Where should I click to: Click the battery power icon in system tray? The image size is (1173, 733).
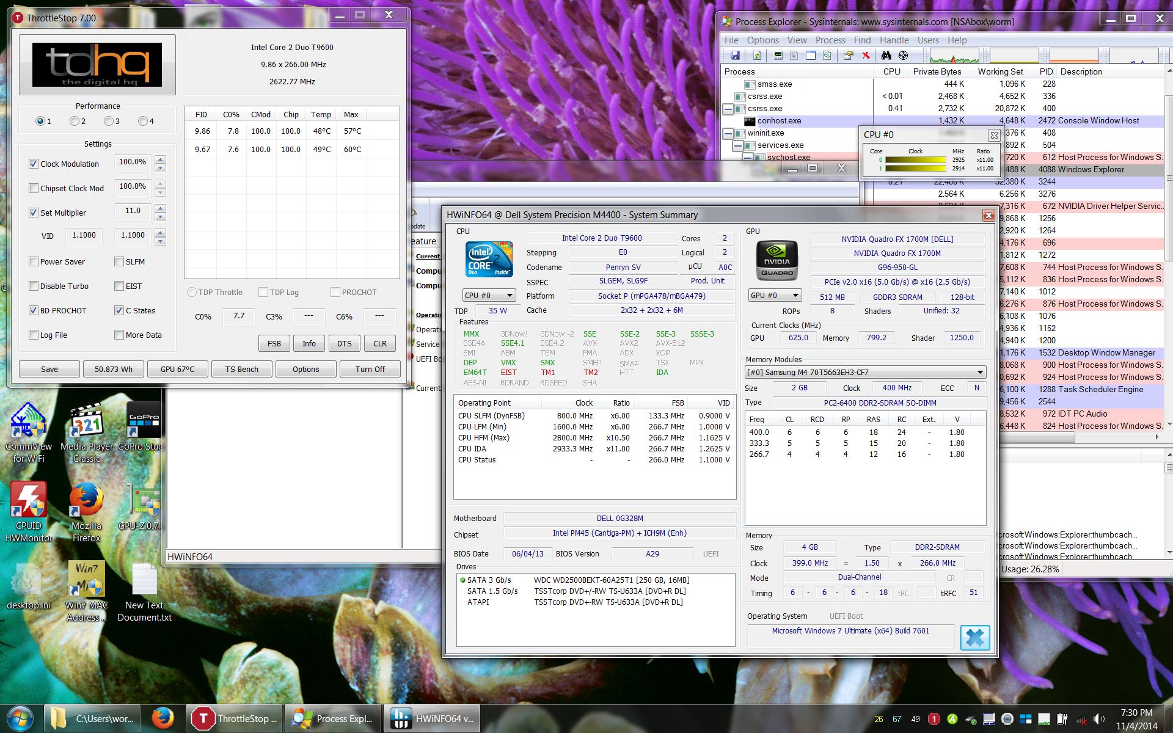pos(1062,719)
